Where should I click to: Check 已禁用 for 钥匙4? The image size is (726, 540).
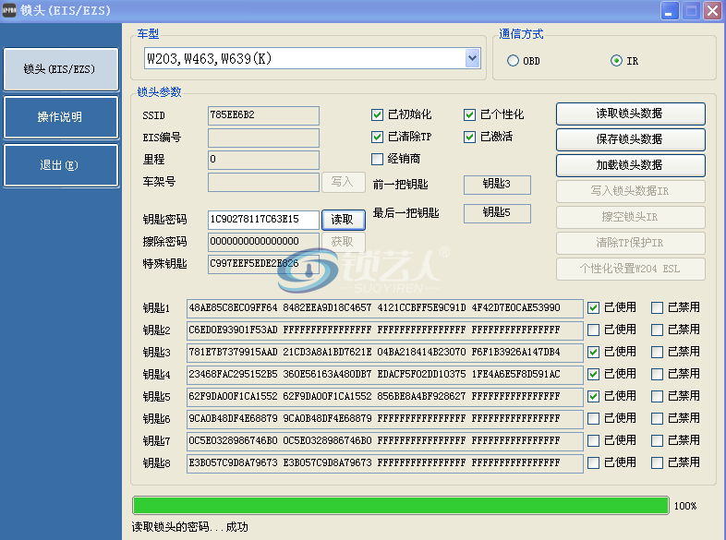657,375
